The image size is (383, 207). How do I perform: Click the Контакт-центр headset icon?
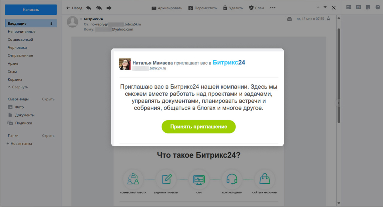coord(232,179)
